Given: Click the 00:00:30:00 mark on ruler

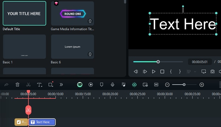Looking at the screenshot, I should pos(165,94).
